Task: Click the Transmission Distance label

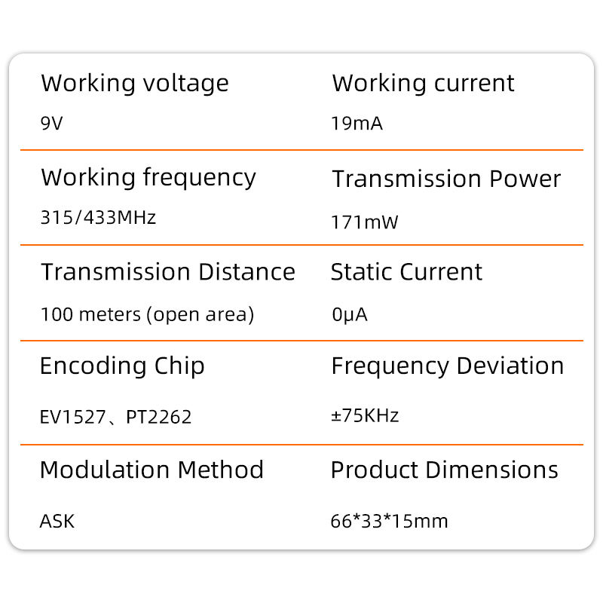Action: pos(167,272)
